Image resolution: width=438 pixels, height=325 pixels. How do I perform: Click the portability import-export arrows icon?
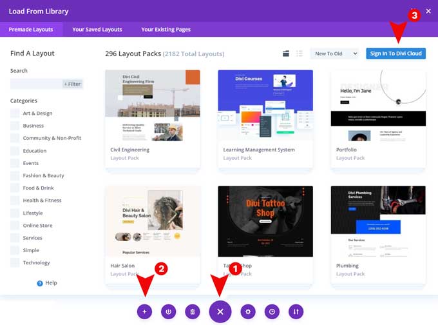296,311
